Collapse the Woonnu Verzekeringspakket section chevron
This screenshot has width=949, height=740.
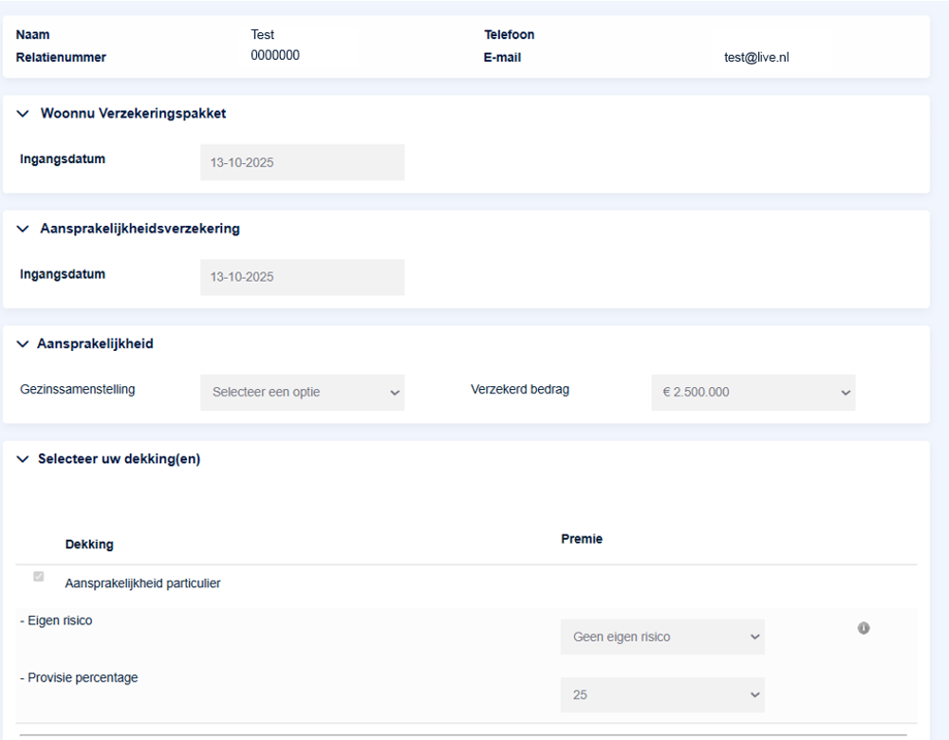(24, 114)
